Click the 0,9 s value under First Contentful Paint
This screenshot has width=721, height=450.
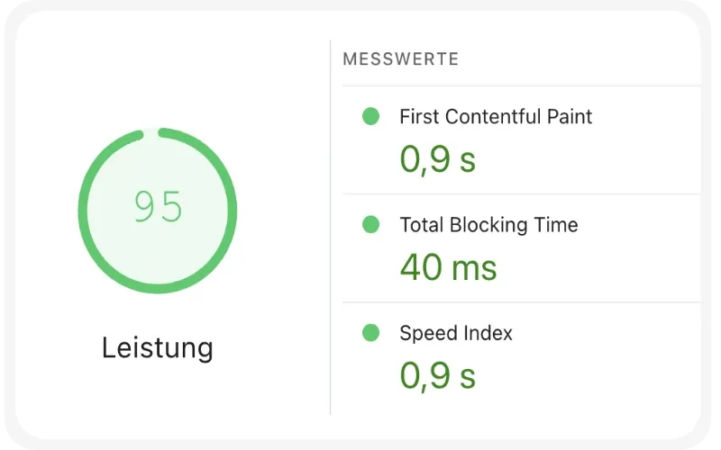tap(438, 159)
